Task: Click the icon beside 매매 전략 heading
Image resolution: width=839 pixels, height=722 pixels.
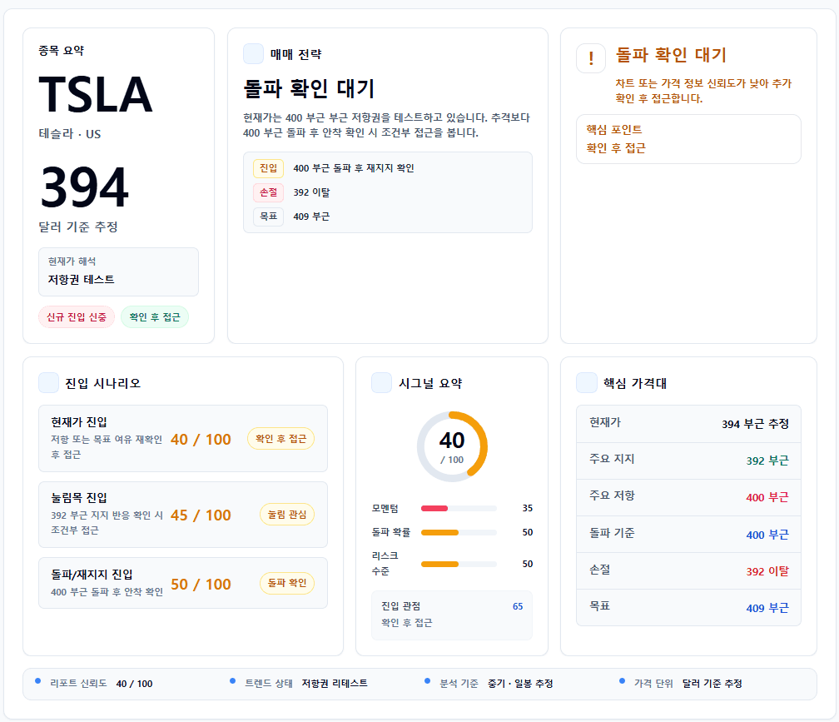Action: (x=253, y=54)
